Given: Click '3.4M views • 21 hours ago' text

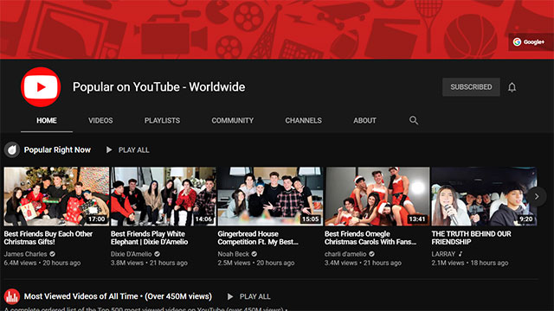Looking at the screenshot, I should pos(364,263).
